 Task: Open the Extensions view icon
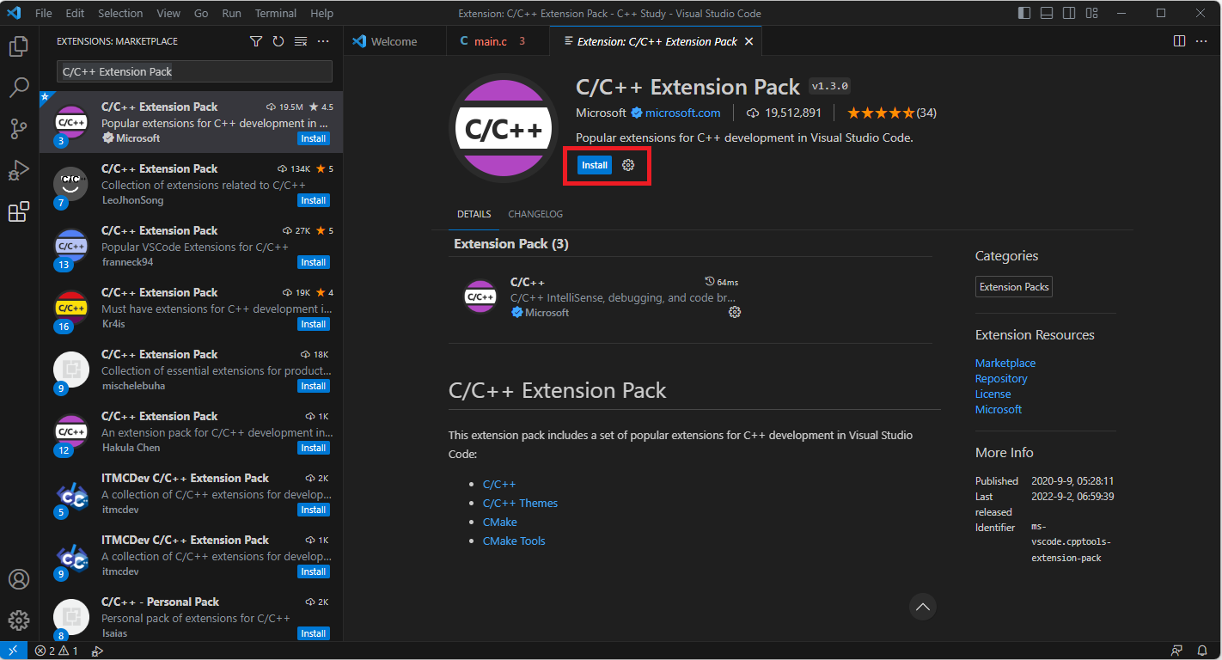pos(19,211)
